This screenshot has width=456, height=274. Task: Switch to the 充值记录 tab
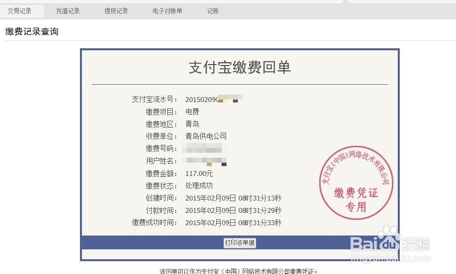[68, 11]
